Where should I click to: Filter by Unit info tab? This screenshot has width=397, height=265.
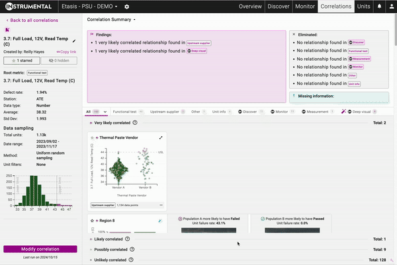coord(222,112)
